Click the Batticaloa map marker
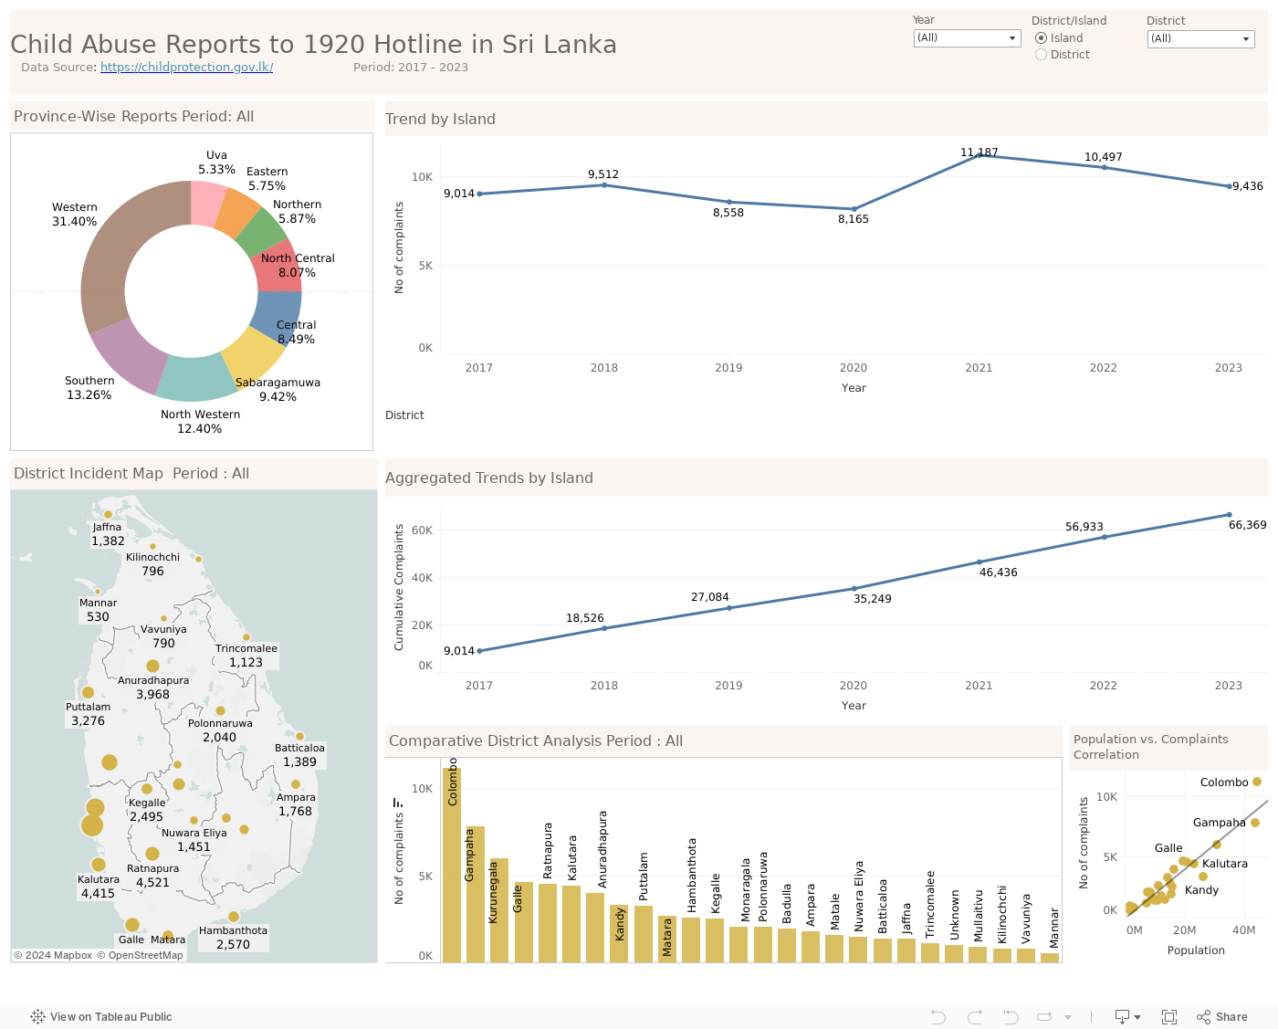The image size is (1278, 1029). point(299,736)
